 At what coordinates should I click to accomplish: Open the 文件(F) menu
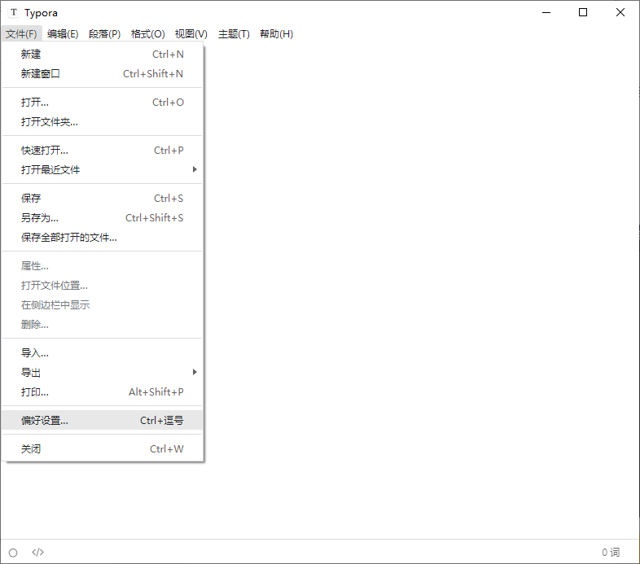pos(21,34)
